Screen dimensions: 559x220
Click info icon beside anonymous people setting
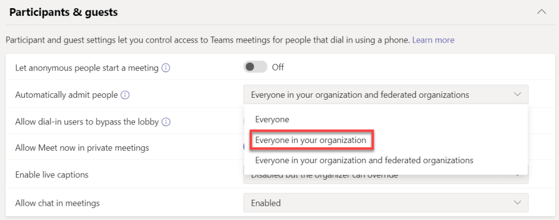point(166,68)
